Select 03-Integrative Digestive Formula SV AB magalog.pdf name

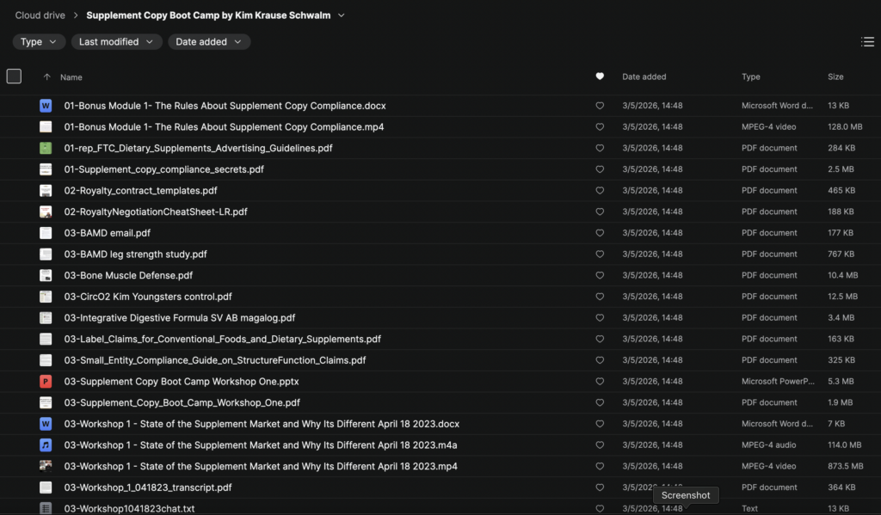(179, 318)
